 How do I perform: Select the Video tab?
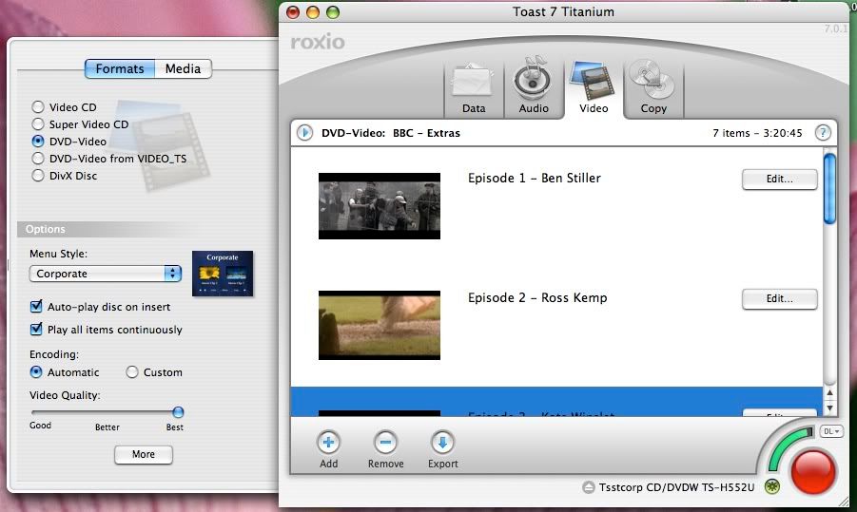(x=594, y=87)
